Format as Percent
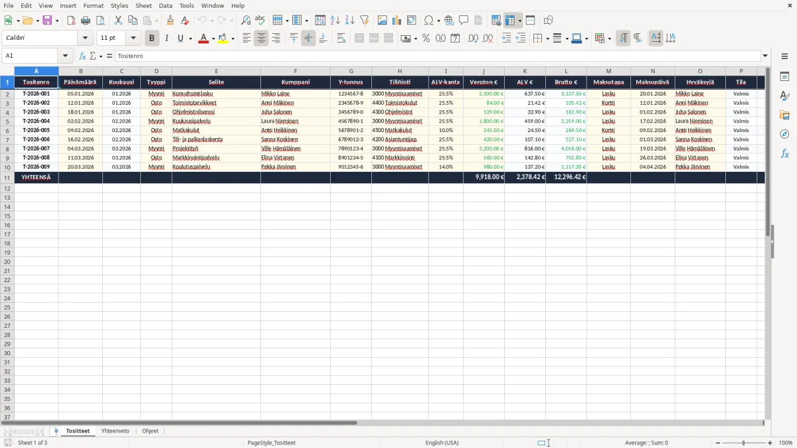Image resolution: width=797 pixels, height=448 pixels. (x=426, y=38)
